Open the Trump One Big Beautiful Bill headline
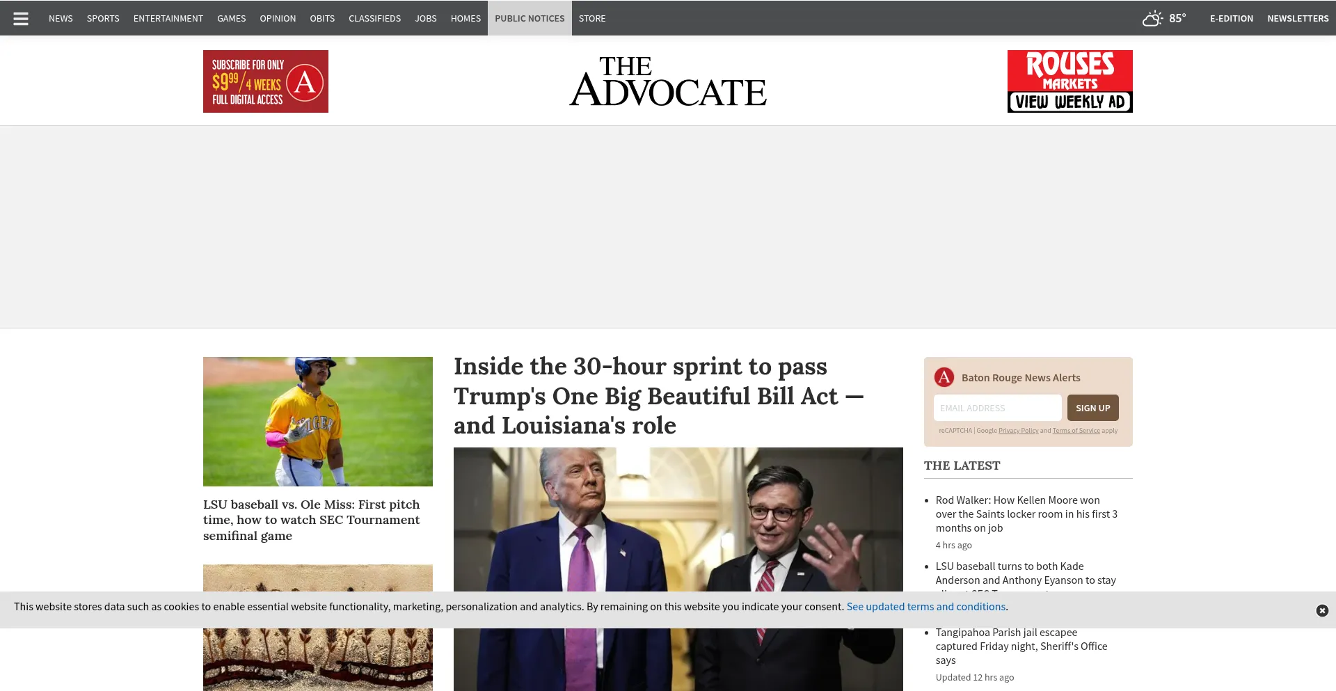 pyautogui.click(x=658, y=396)
